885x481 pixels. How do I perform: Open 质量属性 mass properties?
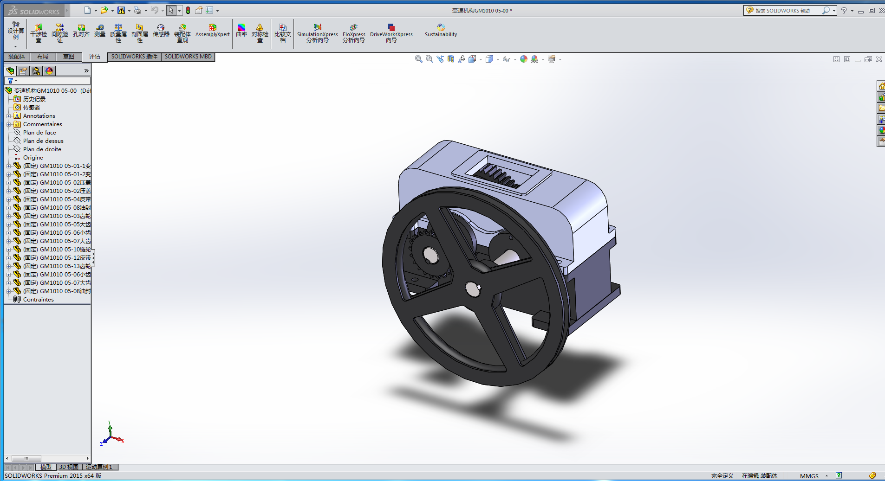(118, 33)
